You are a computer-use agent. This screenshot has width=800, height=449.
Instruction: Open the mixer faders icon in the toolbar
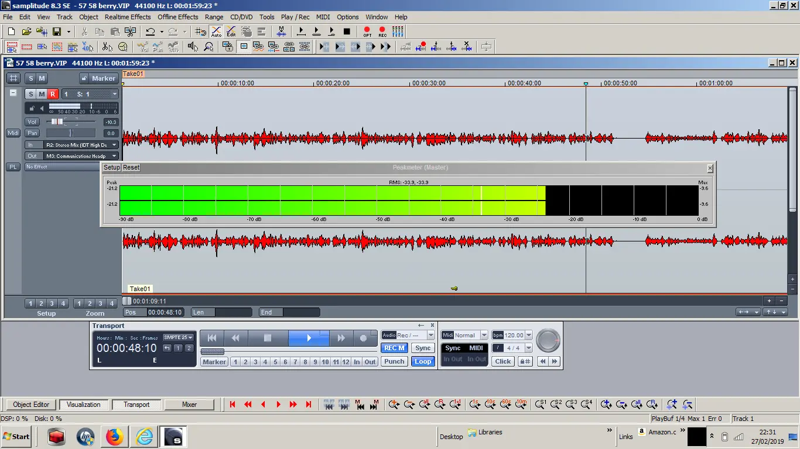[398, 32]
